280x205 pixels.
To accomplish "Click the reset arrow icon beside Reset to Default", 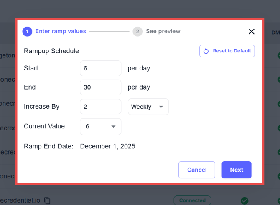I will click(206, 51).
